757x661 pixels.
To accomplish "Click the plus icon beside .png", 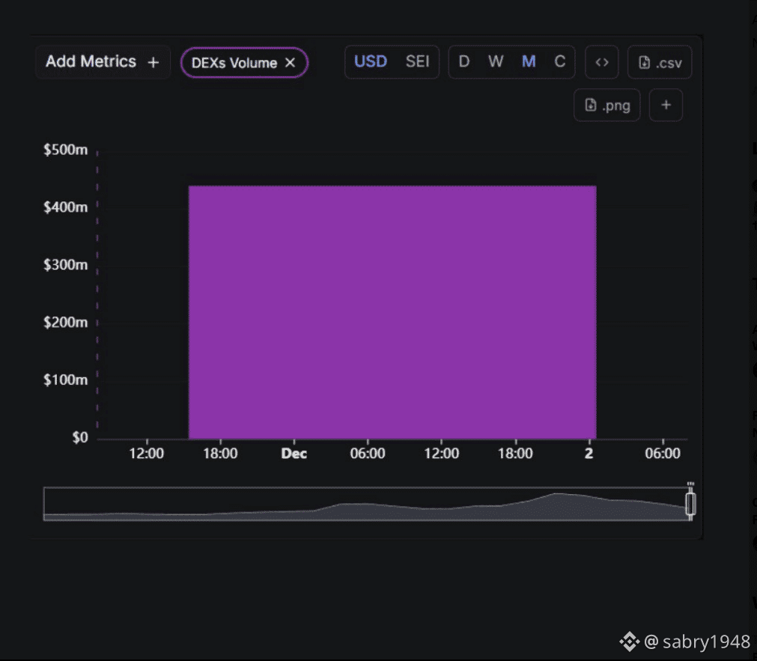I will coord(666,106).
